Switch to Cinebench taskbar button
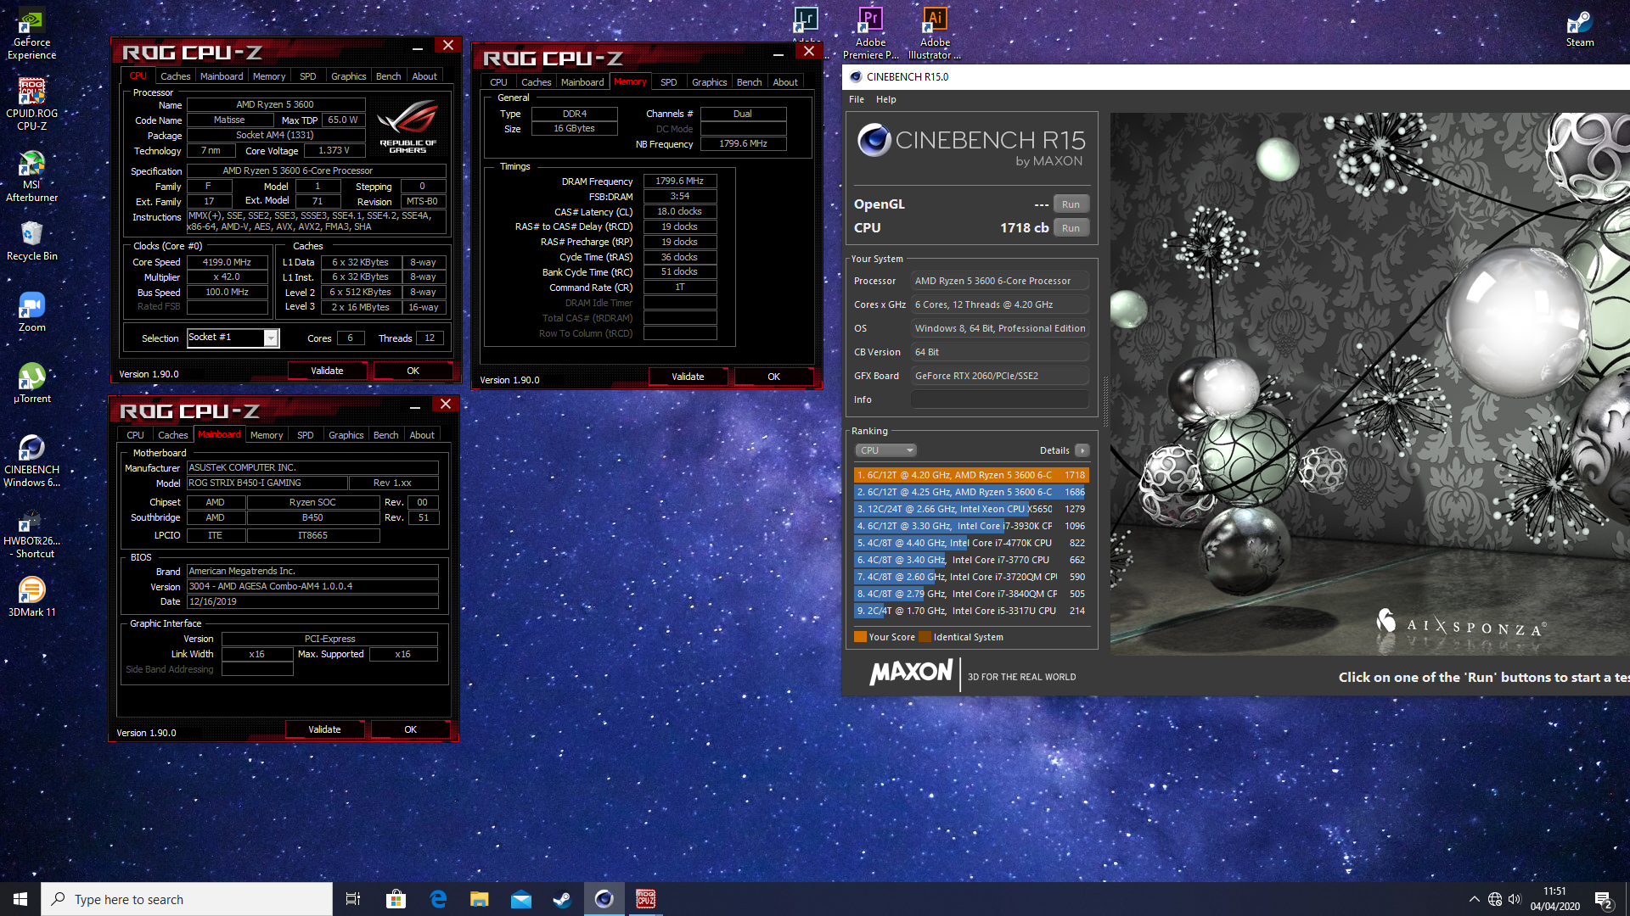The width and height of the screenshot is (1630, 916). pyautogui.click(x=604, y=899)
